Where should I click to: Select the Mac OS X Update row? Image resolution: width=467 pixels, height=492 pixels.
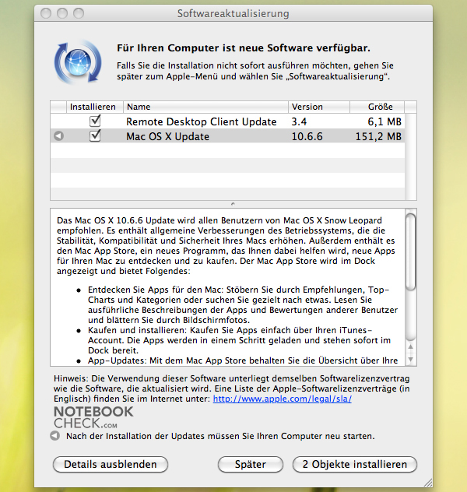(x=227, y=136)
